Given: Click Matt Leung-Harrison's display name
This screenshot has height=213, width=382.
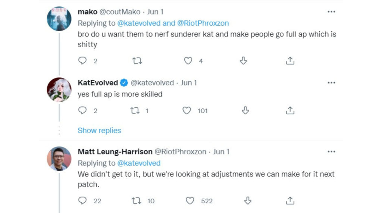Looking at the screenshot, I should pos(115,152).
